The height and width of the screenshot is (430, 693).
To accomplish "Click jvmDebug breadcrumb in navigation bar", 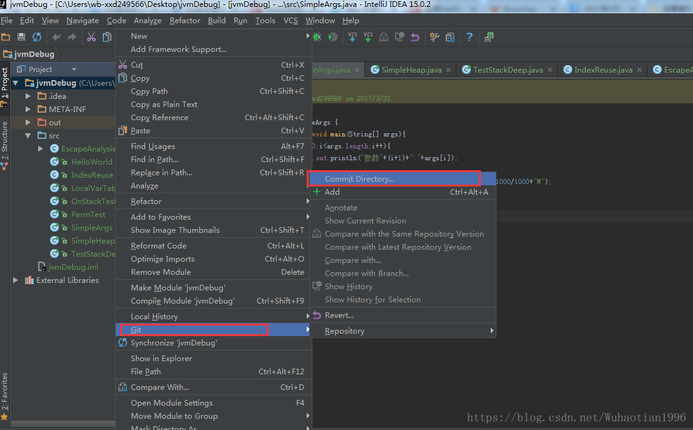I will (29, 54).
